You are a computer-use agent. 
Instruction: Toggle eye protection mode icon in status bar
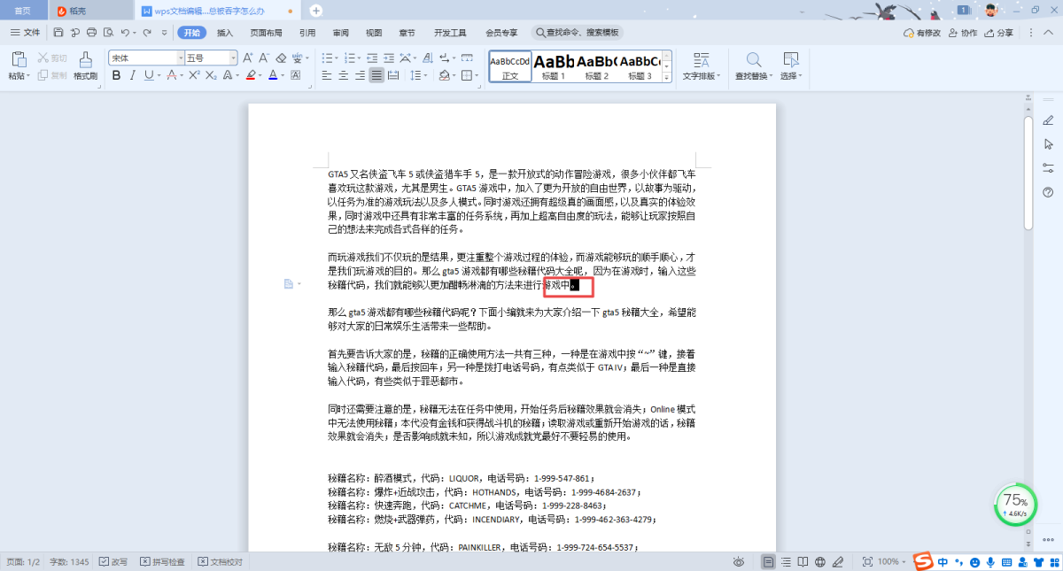click(739, 562)
